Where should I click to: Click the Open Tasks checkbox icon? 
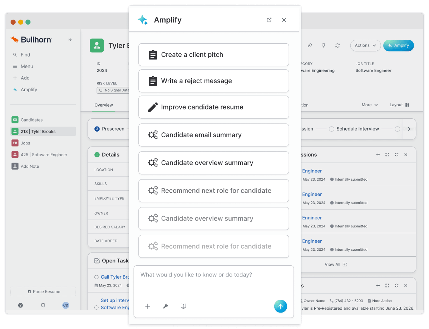[97, 261]
